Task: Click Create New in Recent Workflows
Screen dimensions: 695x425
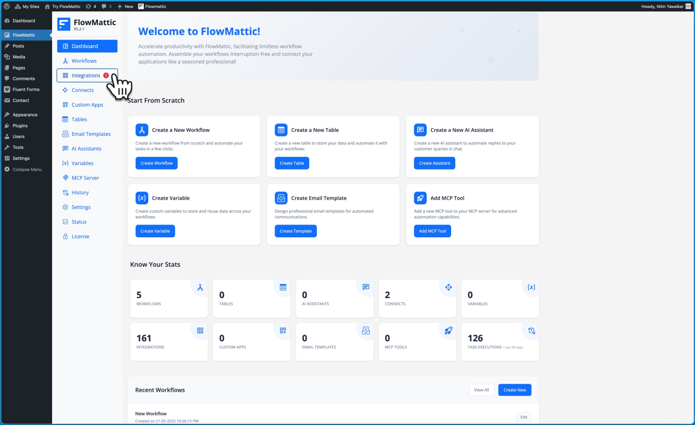Action: pos(515,390)
